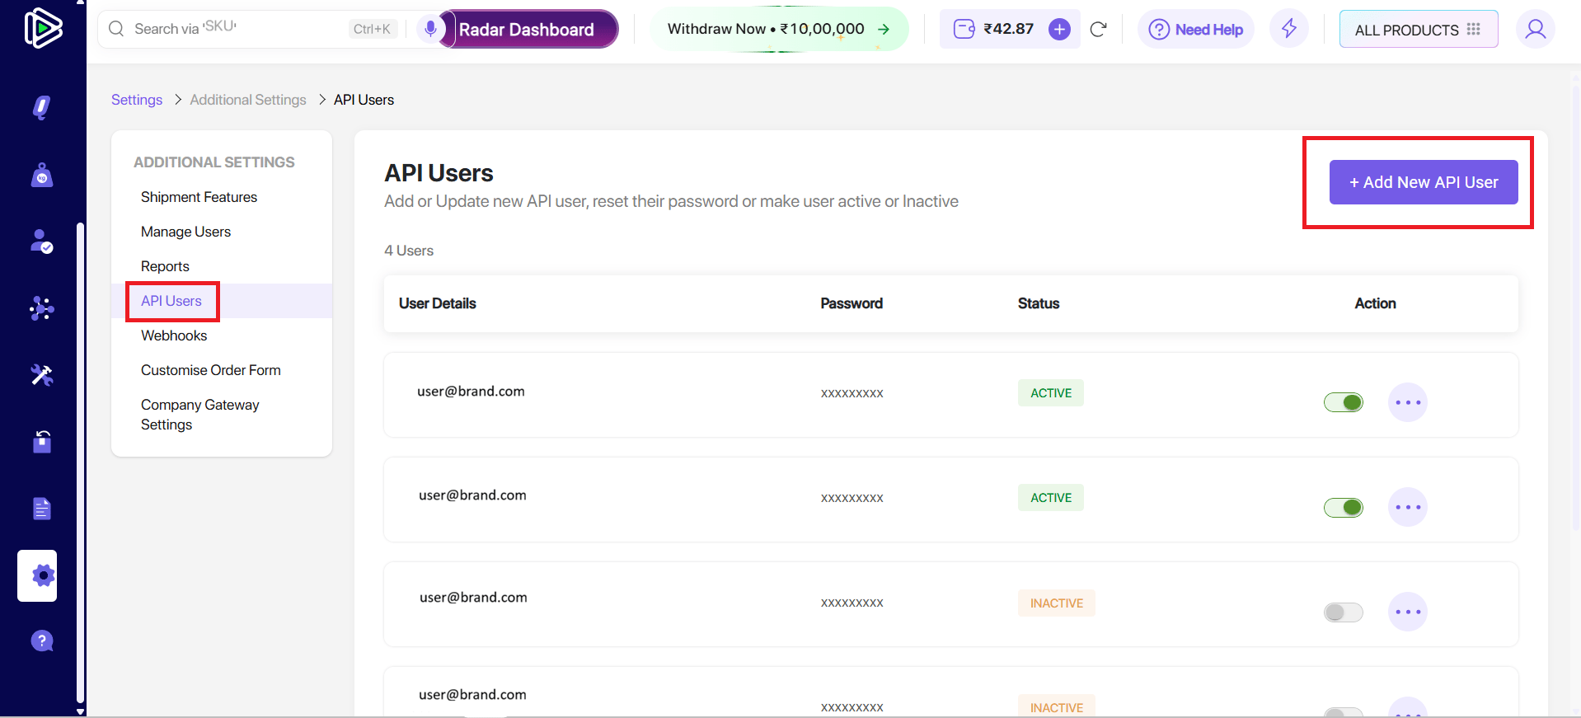Expand the ALL PRODUCTS menu
The width and height of the screenshot is (1581, 718).
(x=1418, y=30)
